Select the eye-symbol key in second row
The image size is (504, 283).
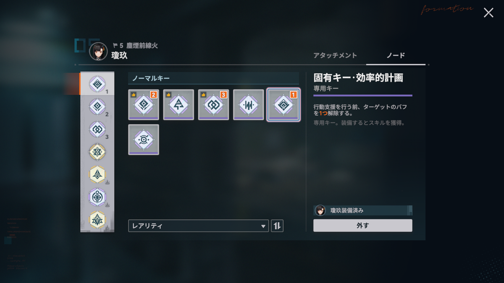(144, 140)
